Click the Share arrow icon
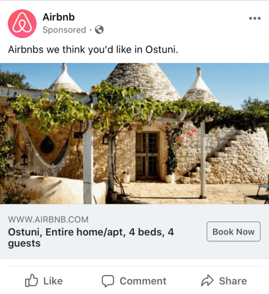269x294 pixels. (207, 281)
